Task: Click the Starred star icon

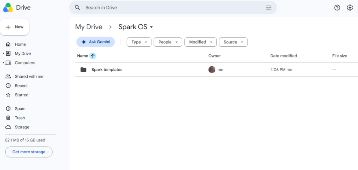Action: coord(8,95)
